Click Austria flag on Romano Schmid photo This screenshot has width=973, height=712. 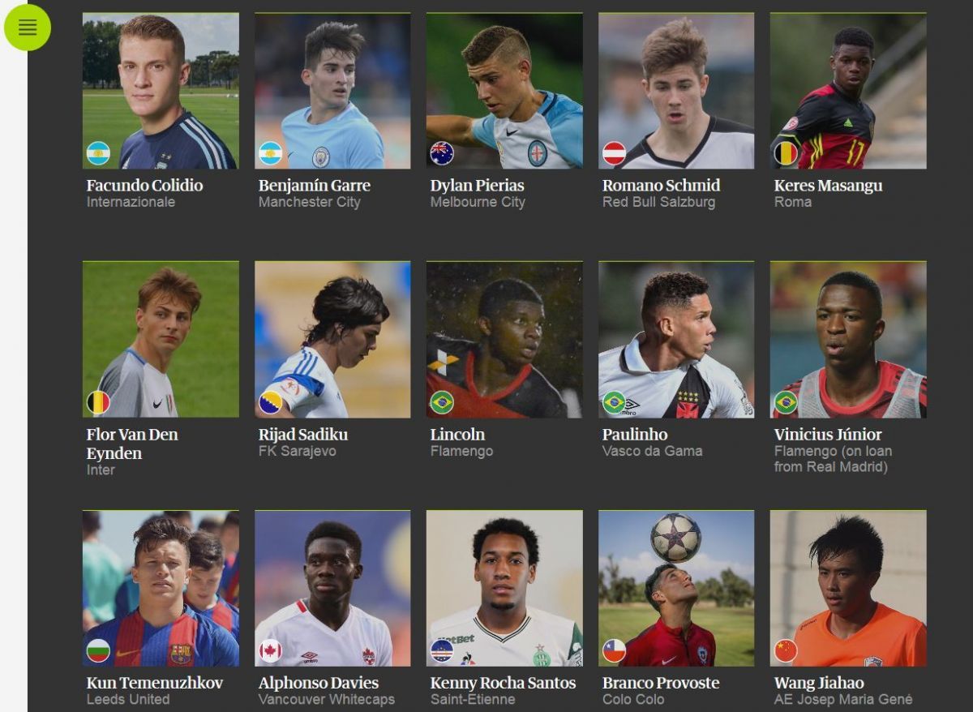(x=614, y=153)
